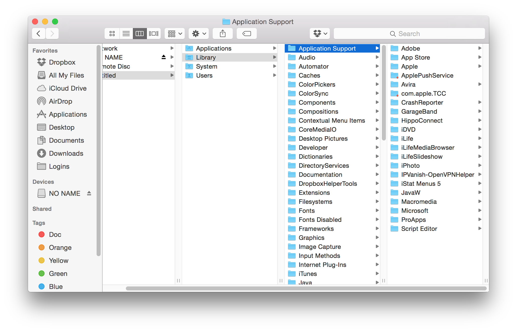Switch to list view mode
This screenshot has width=517, height=332.
[x=126, y=34]
